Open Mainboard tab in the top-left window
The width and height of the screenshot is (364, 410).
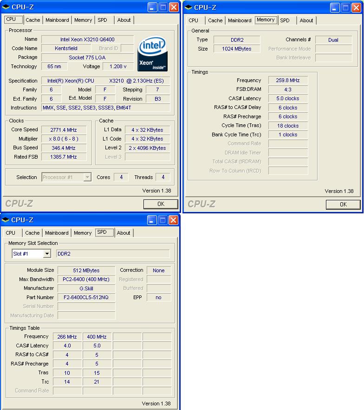click(57, 20)
